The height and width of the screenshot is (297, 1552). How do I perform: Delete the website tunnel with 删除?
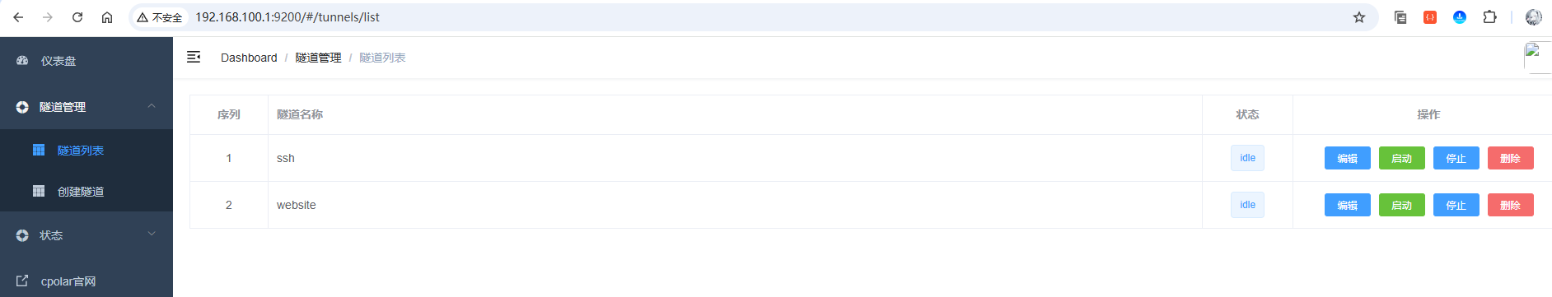click(x=1511, y=205)
